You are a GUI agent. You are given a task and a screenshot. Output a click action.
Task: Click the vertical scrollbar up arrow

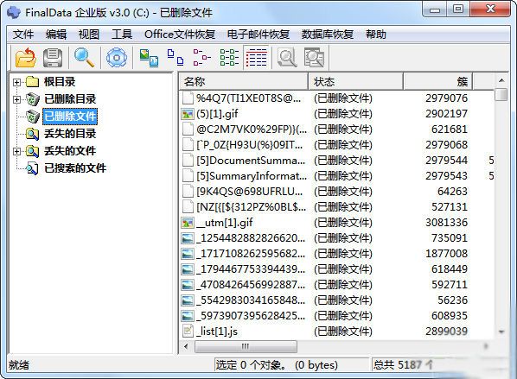(x=501, y=80)
